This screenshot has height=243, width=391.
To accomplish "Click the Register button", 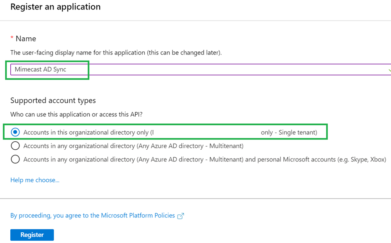I will [x=32, y=235].
